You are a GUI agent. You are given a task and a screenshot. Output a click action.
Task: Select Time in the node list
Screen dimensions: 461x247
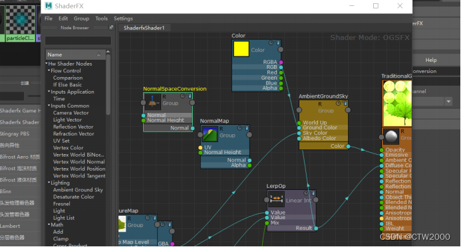click(x=59, y=99)
